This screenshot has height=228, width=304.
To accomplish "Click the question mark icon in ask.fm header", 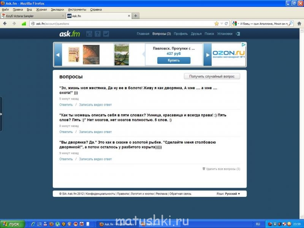I will (98, 34).
